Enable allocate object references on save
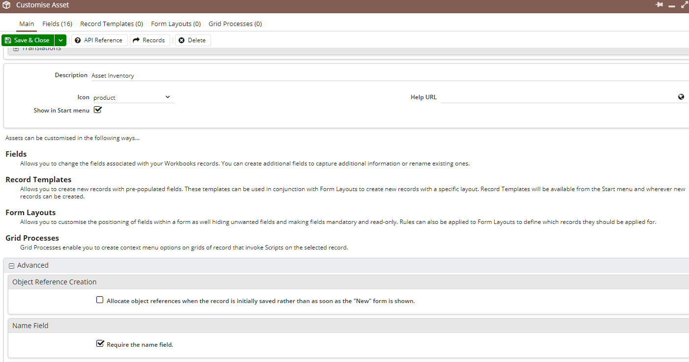 tap(100, 300)
